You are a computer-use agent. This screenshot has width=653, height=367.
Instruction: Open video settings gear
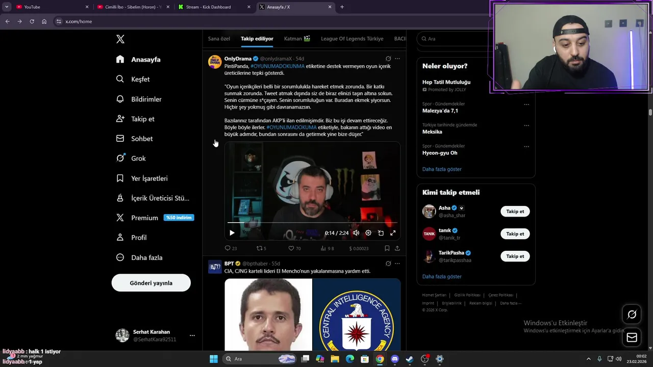point(368,233)
